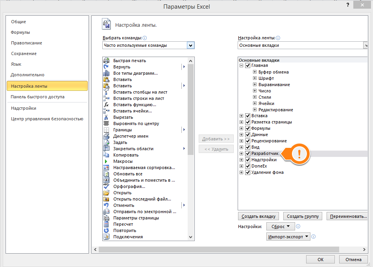The width and height of the screenshot is (373, 267).
Task: Click the icon beside Вставить ячейки
Action: tap(106, 111)
